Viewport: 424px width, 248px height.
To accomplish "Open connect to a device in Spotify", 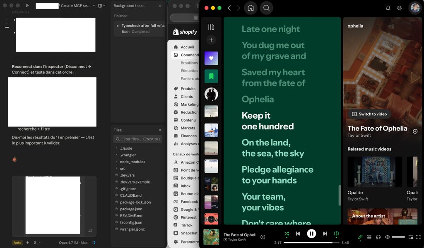I will (378, 237).
